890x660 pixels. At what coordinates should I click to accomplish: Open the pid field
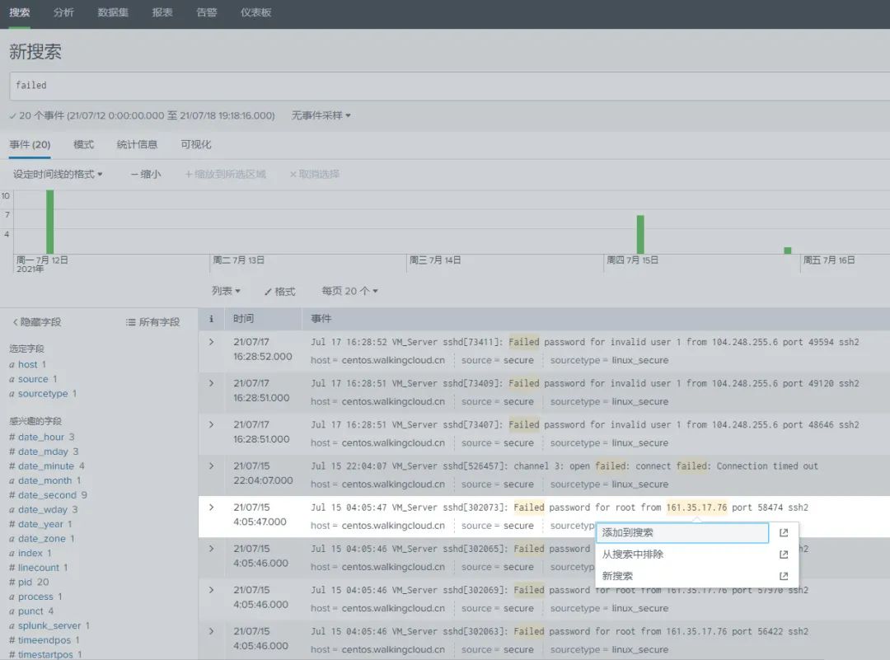(x=25, y=583)
